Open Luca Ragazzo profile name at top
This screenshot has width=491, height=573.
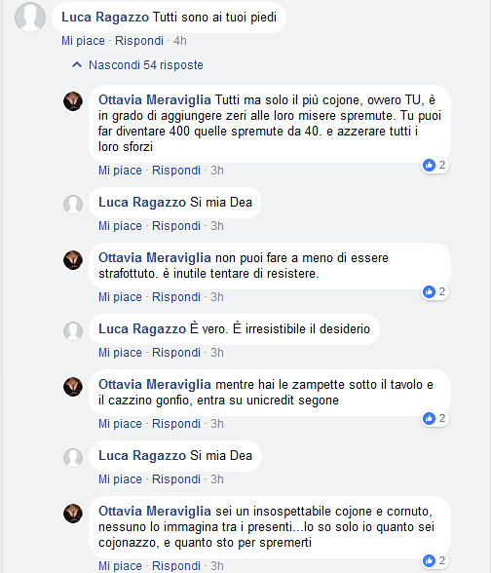(x=105, y=17)
